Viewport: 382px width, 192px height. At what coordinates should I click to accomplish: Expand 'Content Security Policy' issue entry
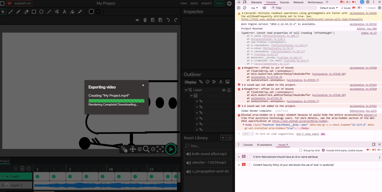239,165
